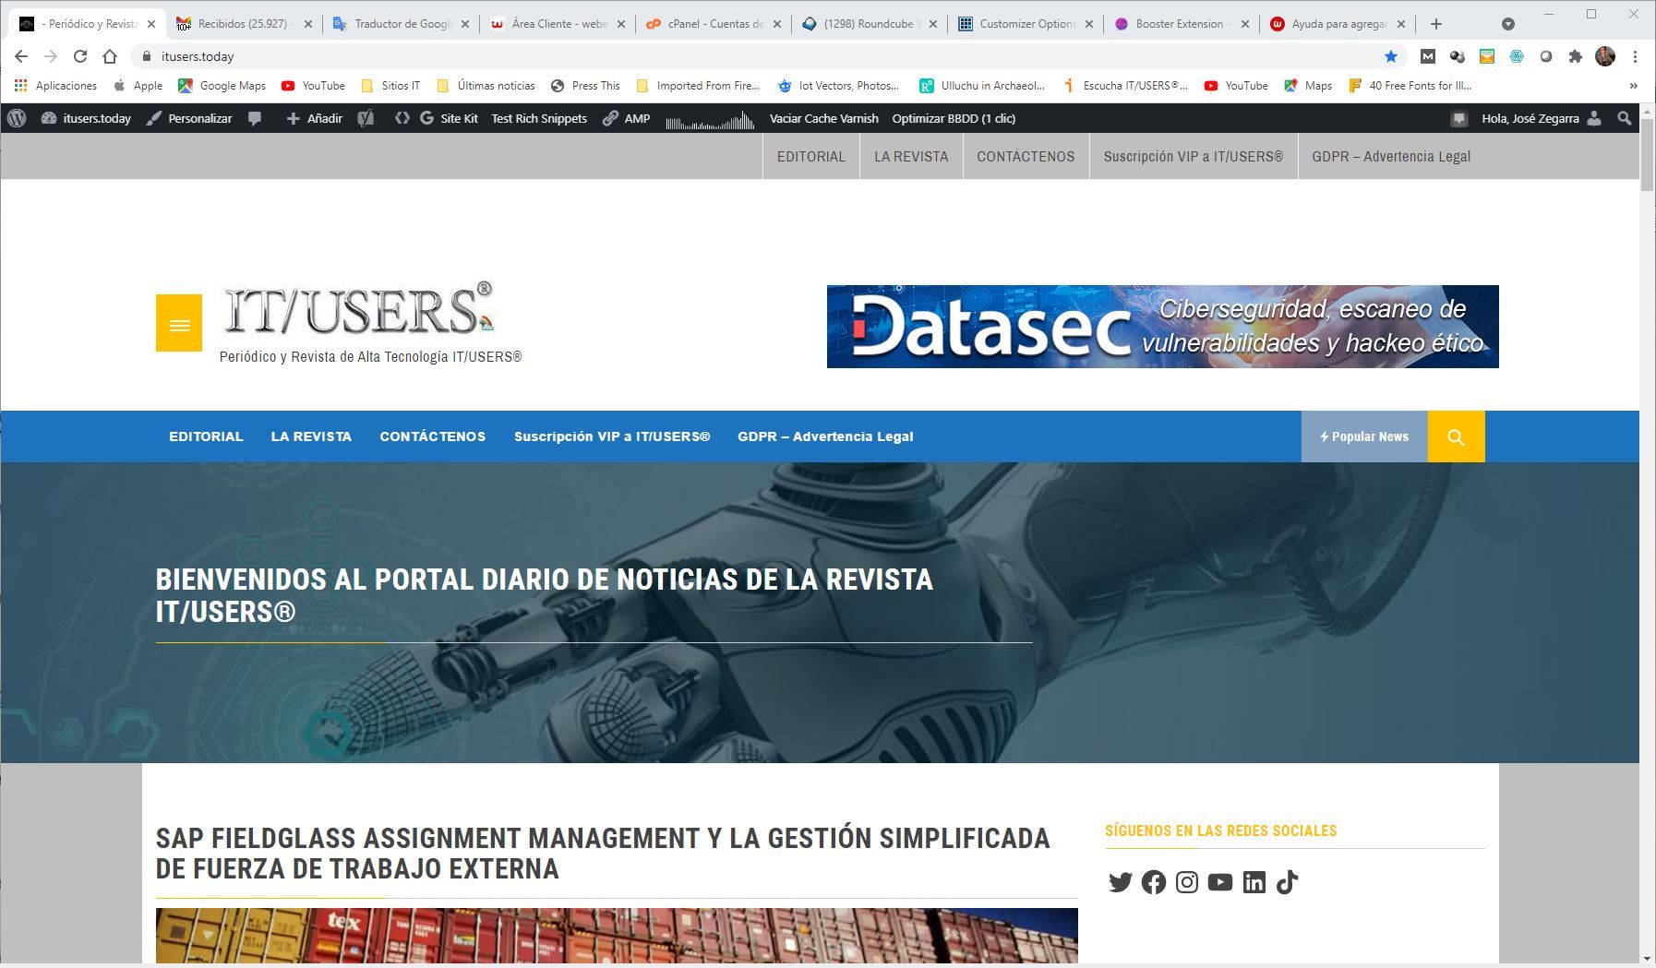
Task: Click Optimizar BBDD (1 clic)
Action: pos(954,118)
